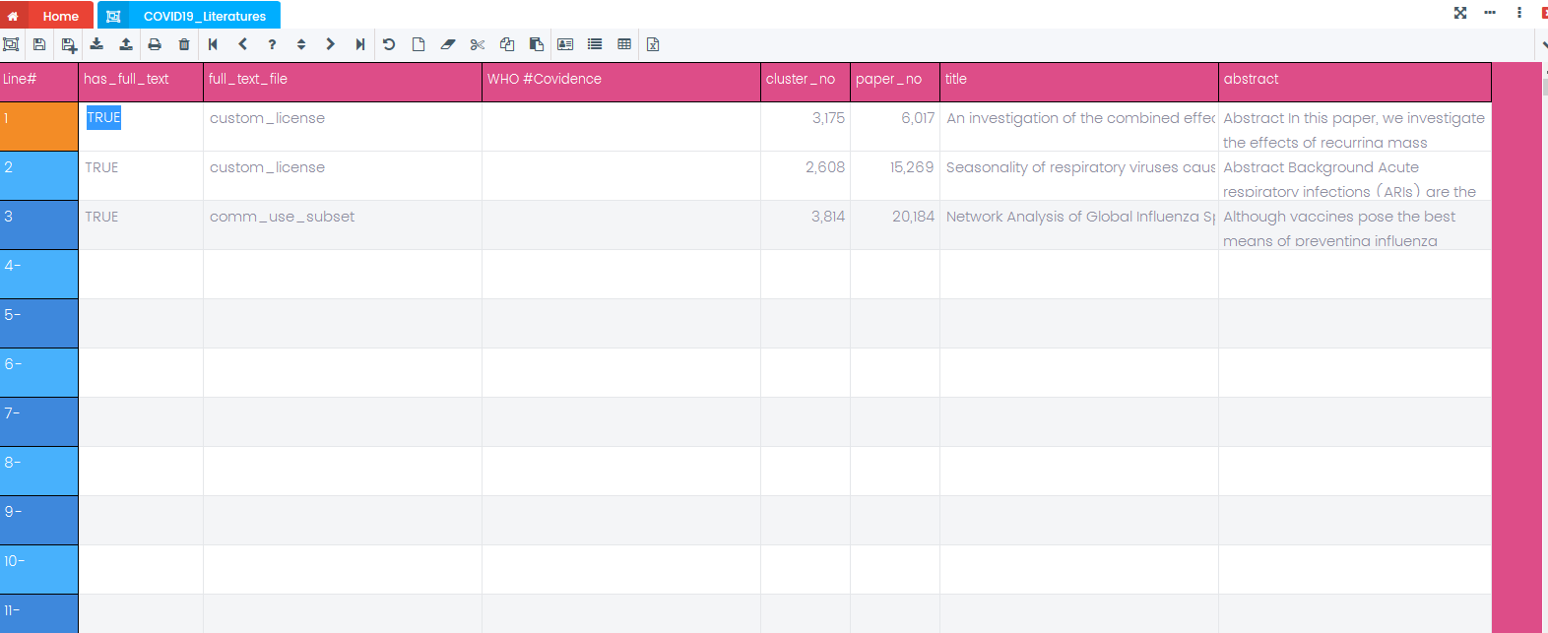1548x633 pixels.
Task: Click the undo arrow icon
Action: point(389,44)
